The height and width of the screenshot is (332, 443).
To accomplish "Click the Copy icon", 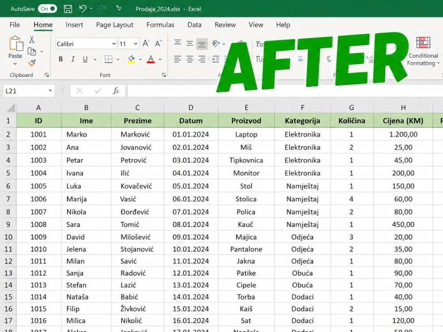I will click(x=31, y=52).
